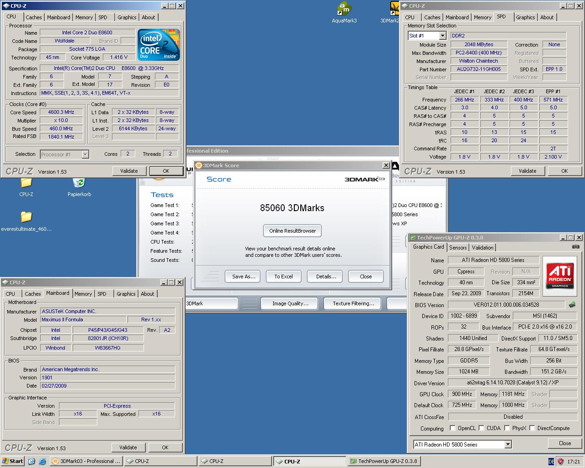Click the EPP #1 frequency 571 MHz cell
The image size is (585, 468).
pos(553,100)
